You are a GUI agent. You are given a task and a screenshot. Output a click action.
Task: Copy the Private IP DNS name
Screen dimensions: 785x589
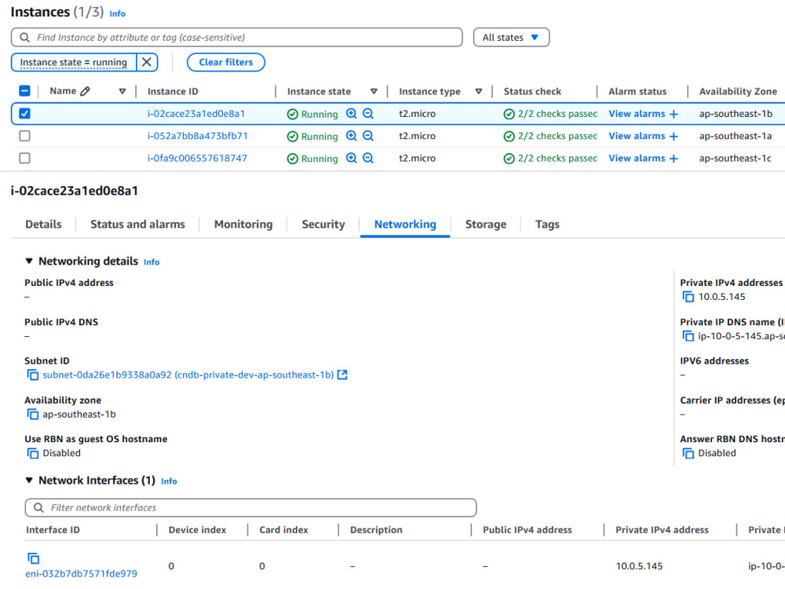(688, 336)
